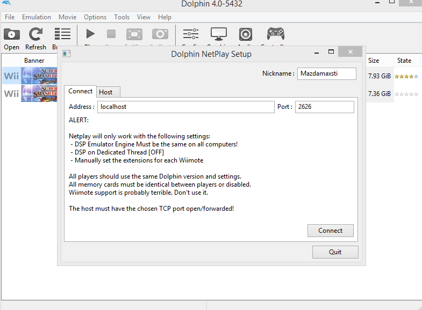
Task: Open the Options menu
Action: coord(95,17)
